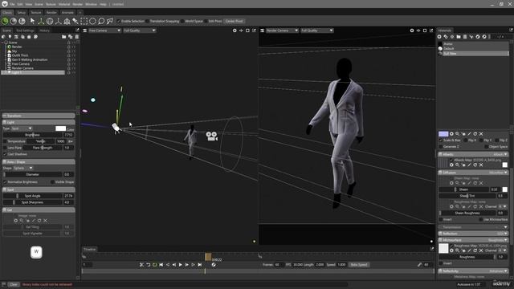Screen dimensions: 514x289
Task: Open the Material menu
Action: coord(64,4)
